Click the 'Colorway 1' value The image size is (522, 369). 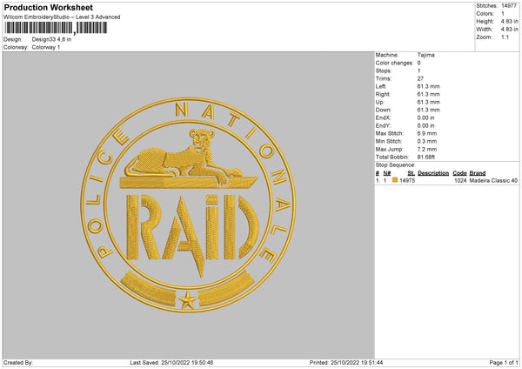pos(46,47)
